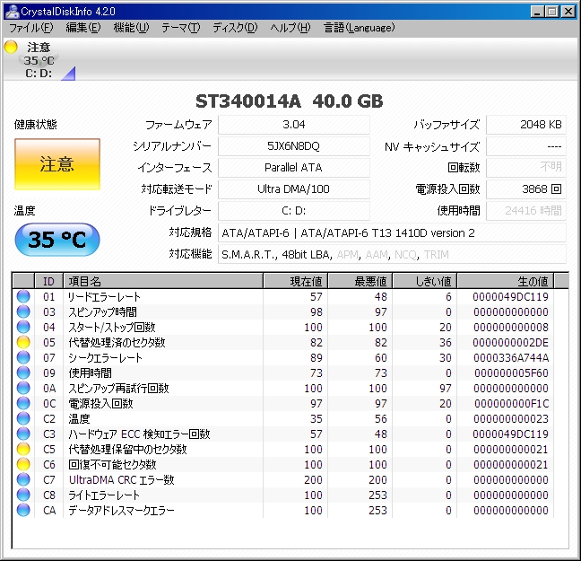Click the NV キャッシュサイズ field showing ----

click(x=526, y=146)
